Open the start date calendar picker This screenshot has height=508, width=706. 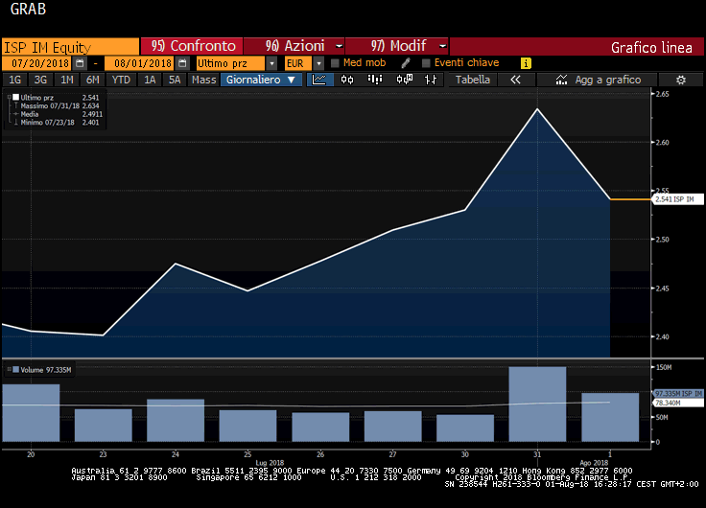tap(80, 62)
